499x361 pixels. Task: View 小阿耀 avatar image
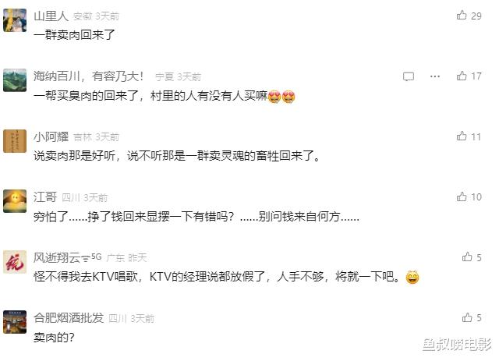(15, 140)
